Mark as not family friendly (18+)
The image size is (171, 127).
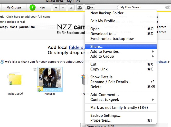click(121, 108)
